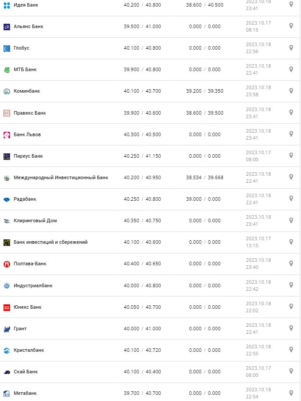This screenshot has width=301, height=401.
Task: Select Банк инвестиций и сбережений
Action: coord(50,242)
